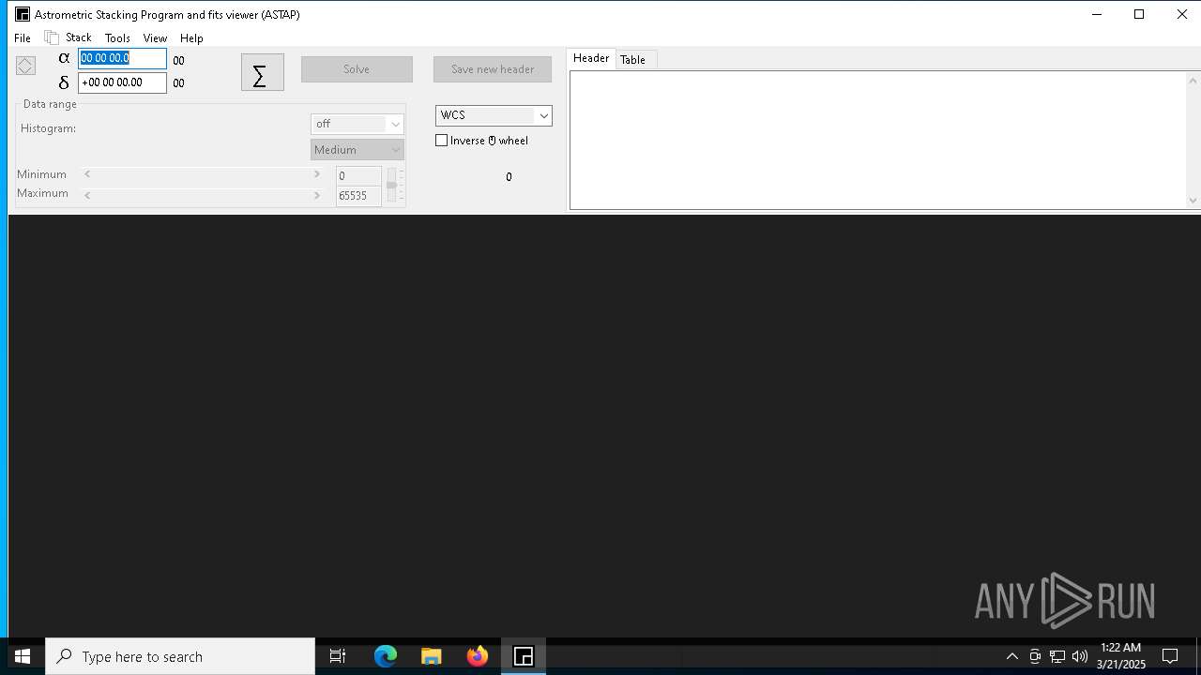Click the Minimum value field showing 0
1201x675 pixels.
click(x=358, y=176)
